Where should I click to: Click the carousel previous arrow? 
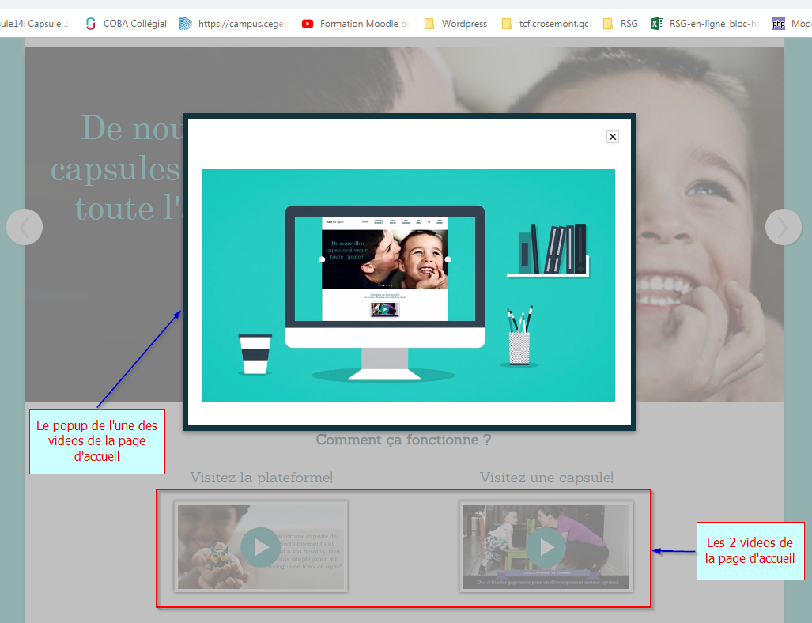25,228
